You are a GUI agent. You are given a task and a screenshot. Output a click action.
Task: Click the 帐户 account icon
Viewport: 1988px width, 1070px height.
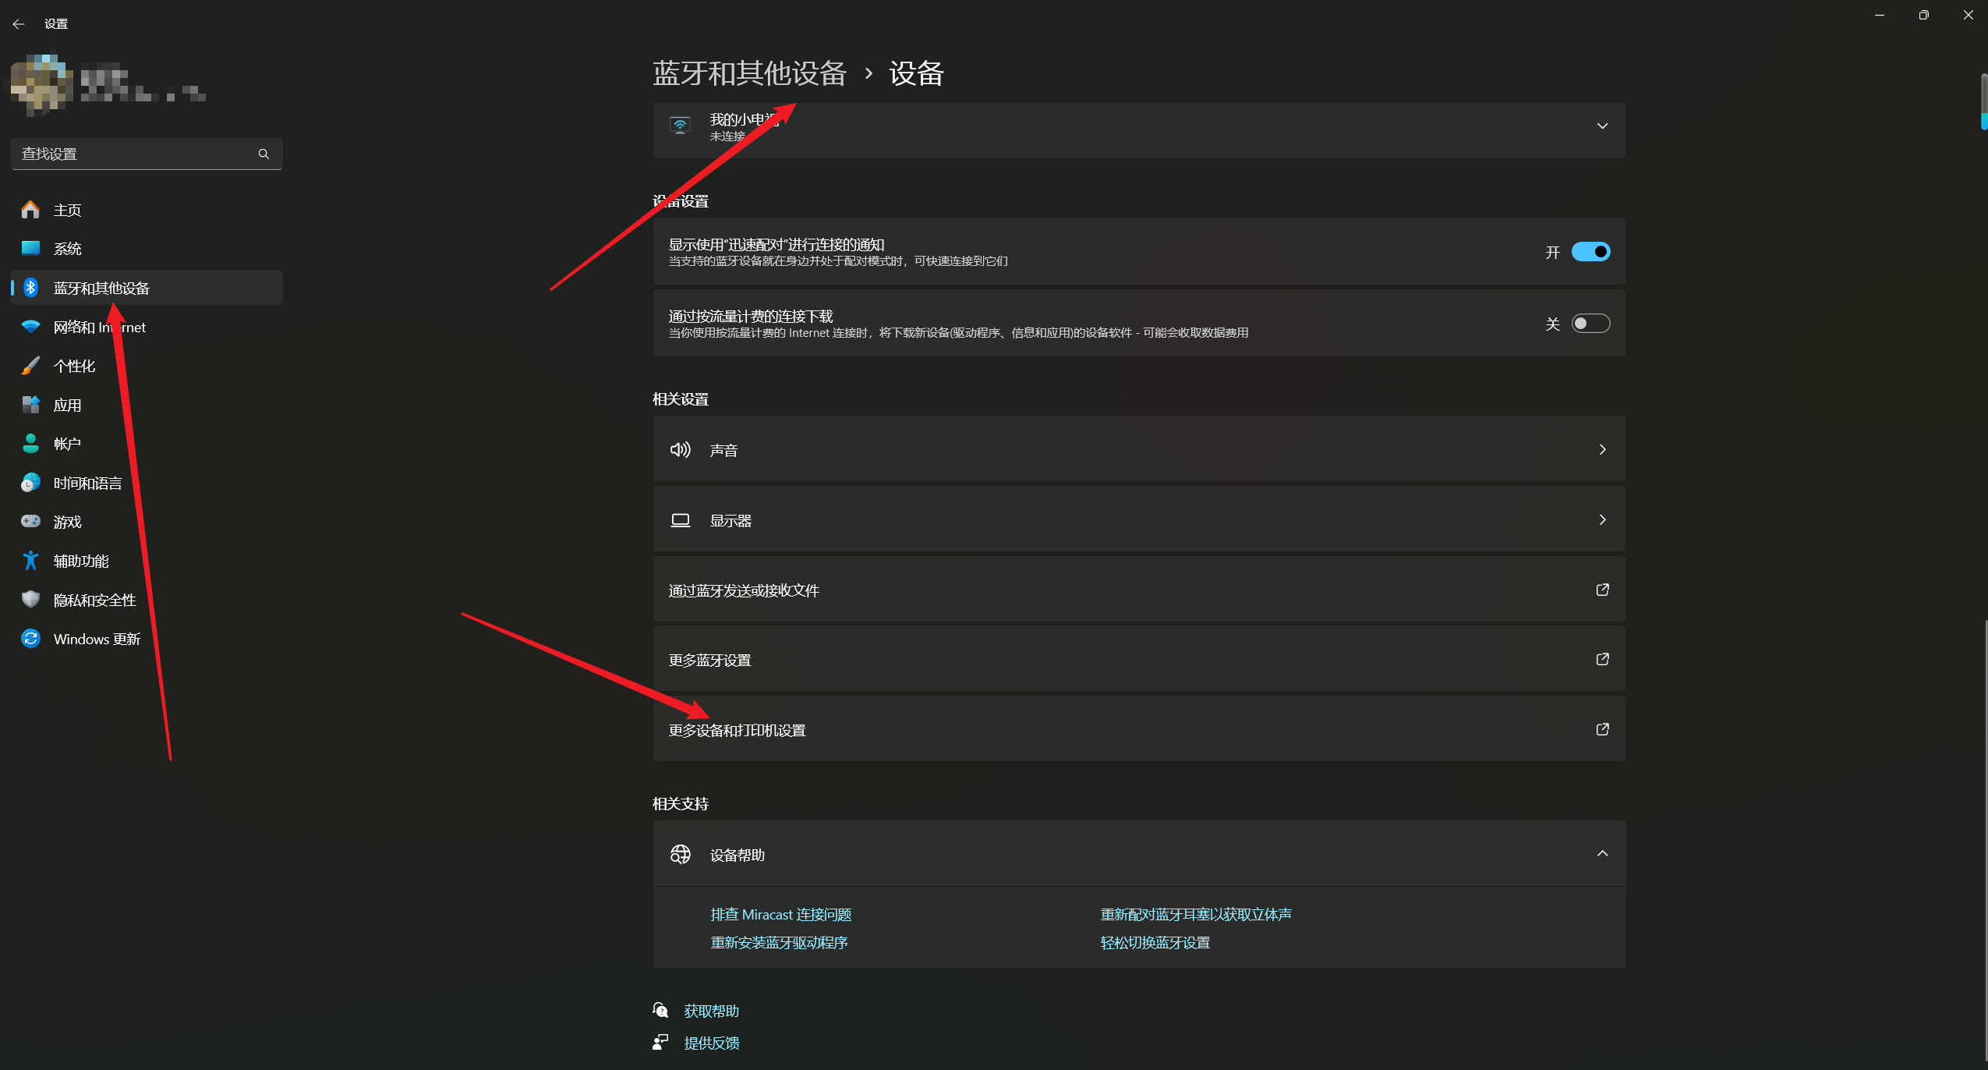pyautogui.click(x=30, y=443)
